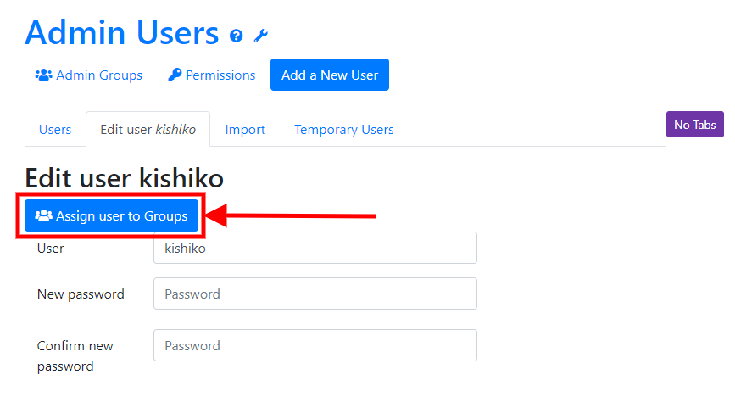Click the Confirm new password field
Viewport: 735px width, 397px height.
point(315,345)
